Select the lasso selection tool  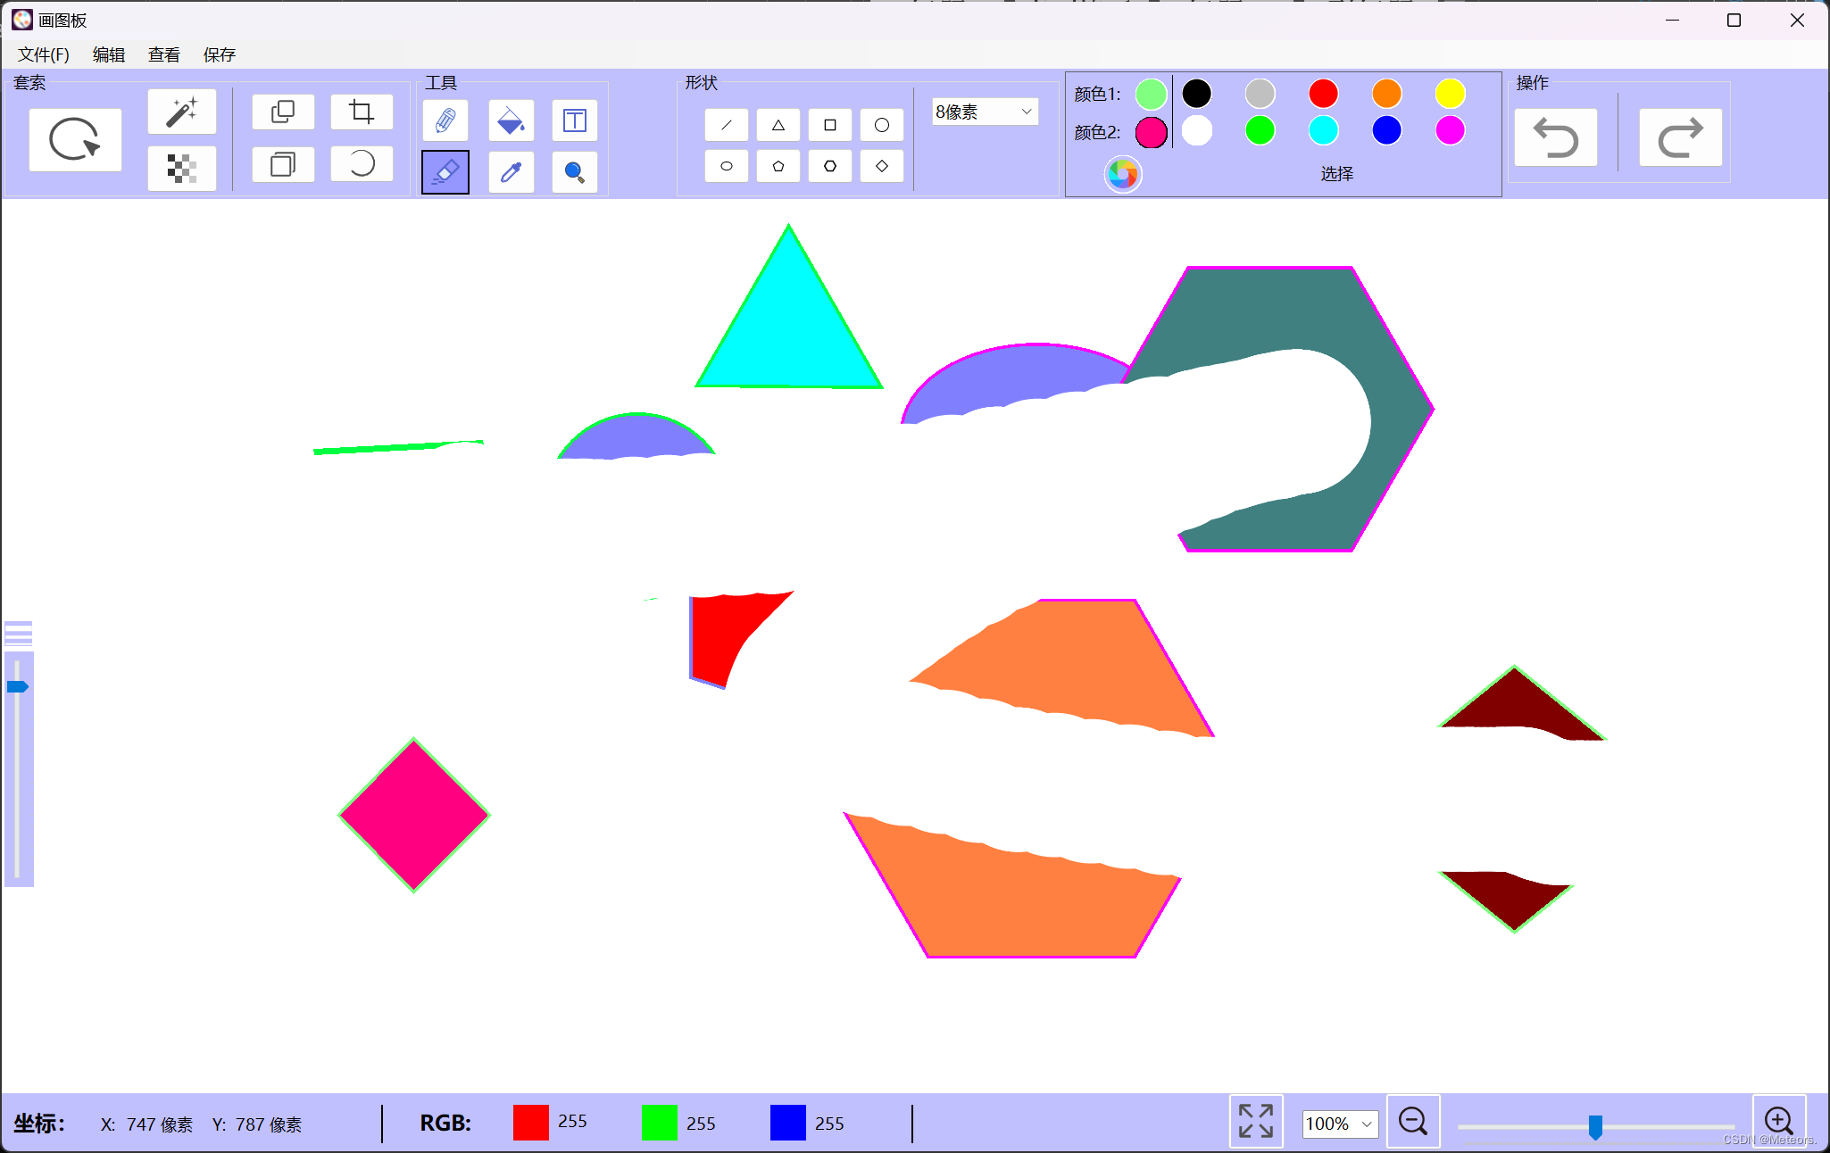coord(75,139)
